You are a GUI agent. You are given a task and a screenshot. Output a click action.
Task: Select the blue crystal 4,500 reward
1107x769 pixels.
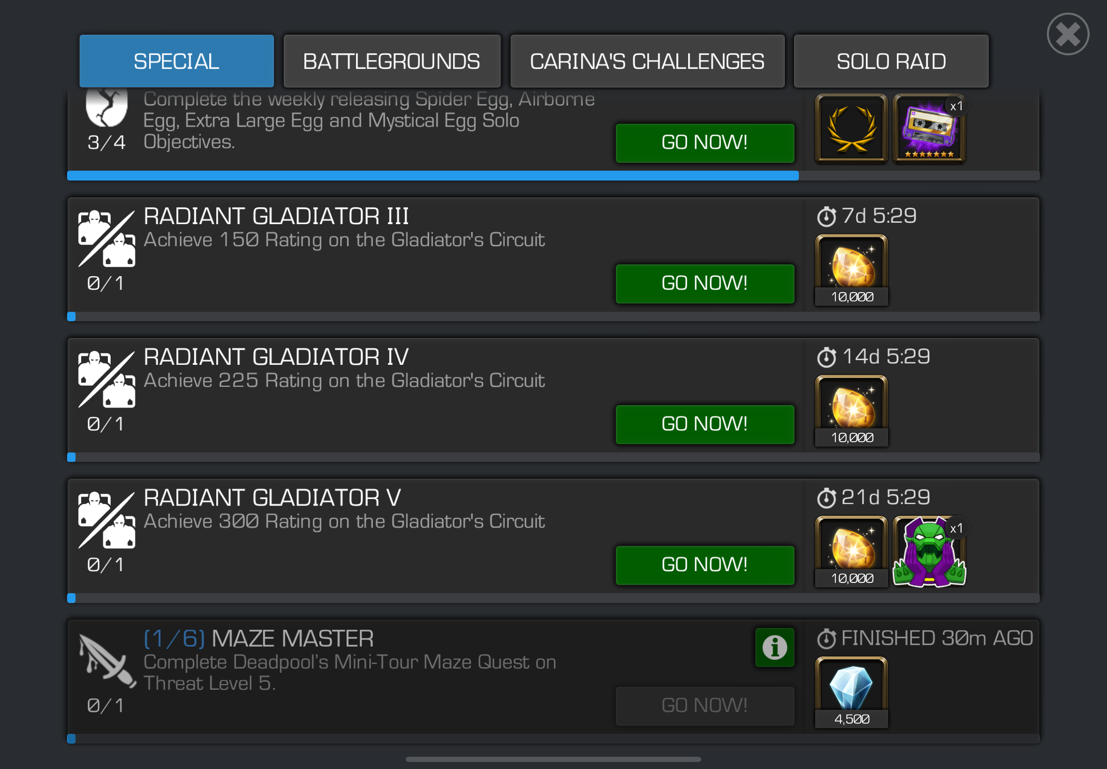point(851,693)
